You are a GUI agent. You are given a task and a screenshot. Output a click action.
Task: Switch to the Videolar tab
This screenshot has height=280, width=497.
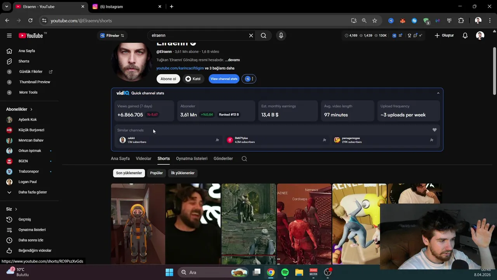144,159
